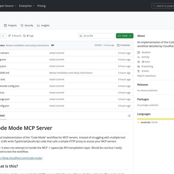This screenshot has width=174, height=174.
Task: Open the 3 Commits history
Action: pyautogui.click(x=123, y=45)
